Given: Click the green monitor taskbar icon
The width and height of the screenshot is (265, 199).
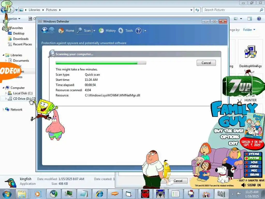Looking at the screenshot, I should 69,194.
